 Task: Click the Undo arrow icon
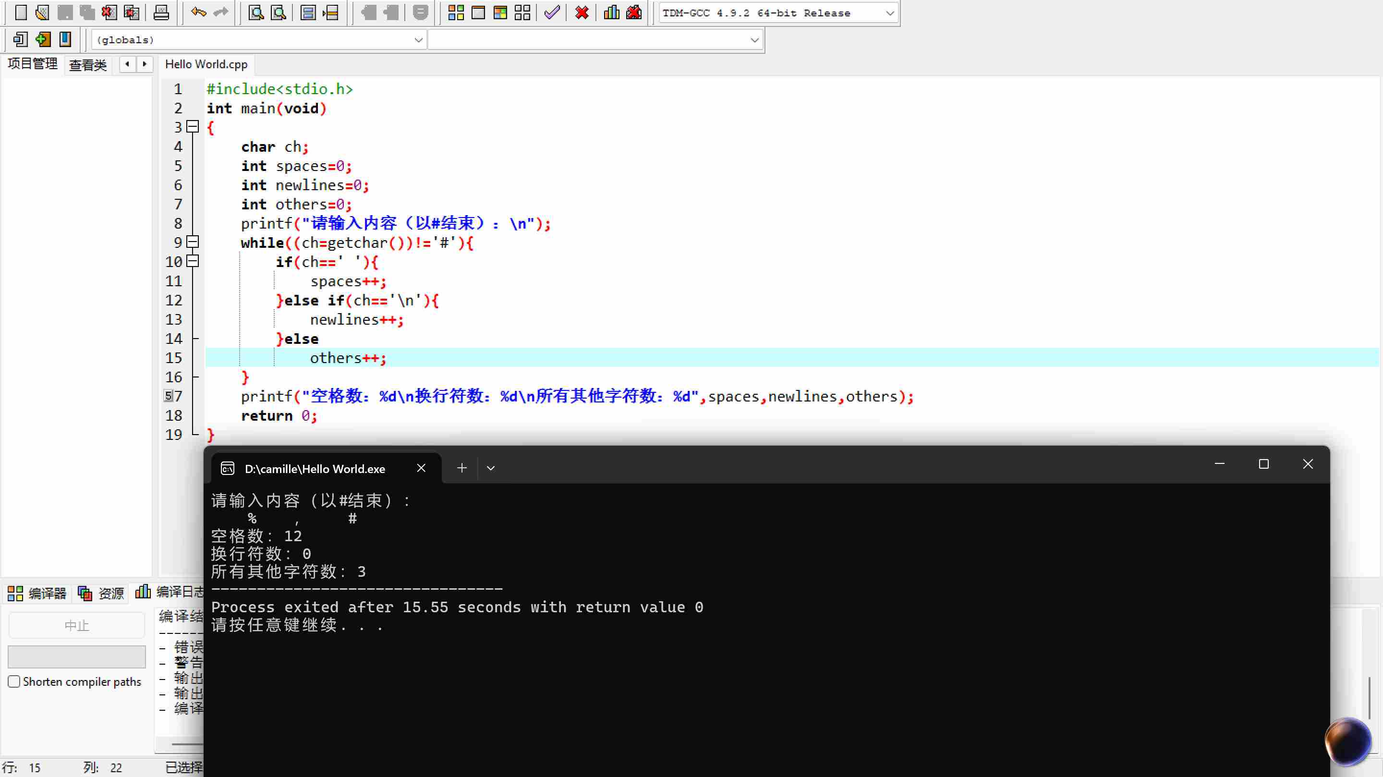point(198,12)
